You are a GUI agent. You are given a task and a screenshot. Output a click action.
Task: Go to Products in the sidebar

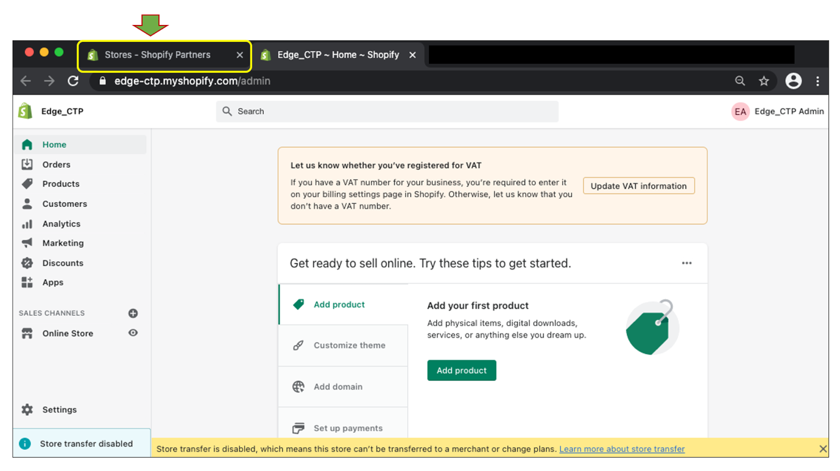(61, 184)
